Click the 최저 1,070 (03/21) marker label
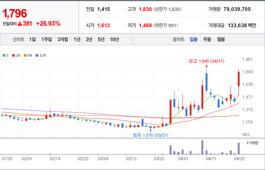265x170 pixels. pos(151,135)
